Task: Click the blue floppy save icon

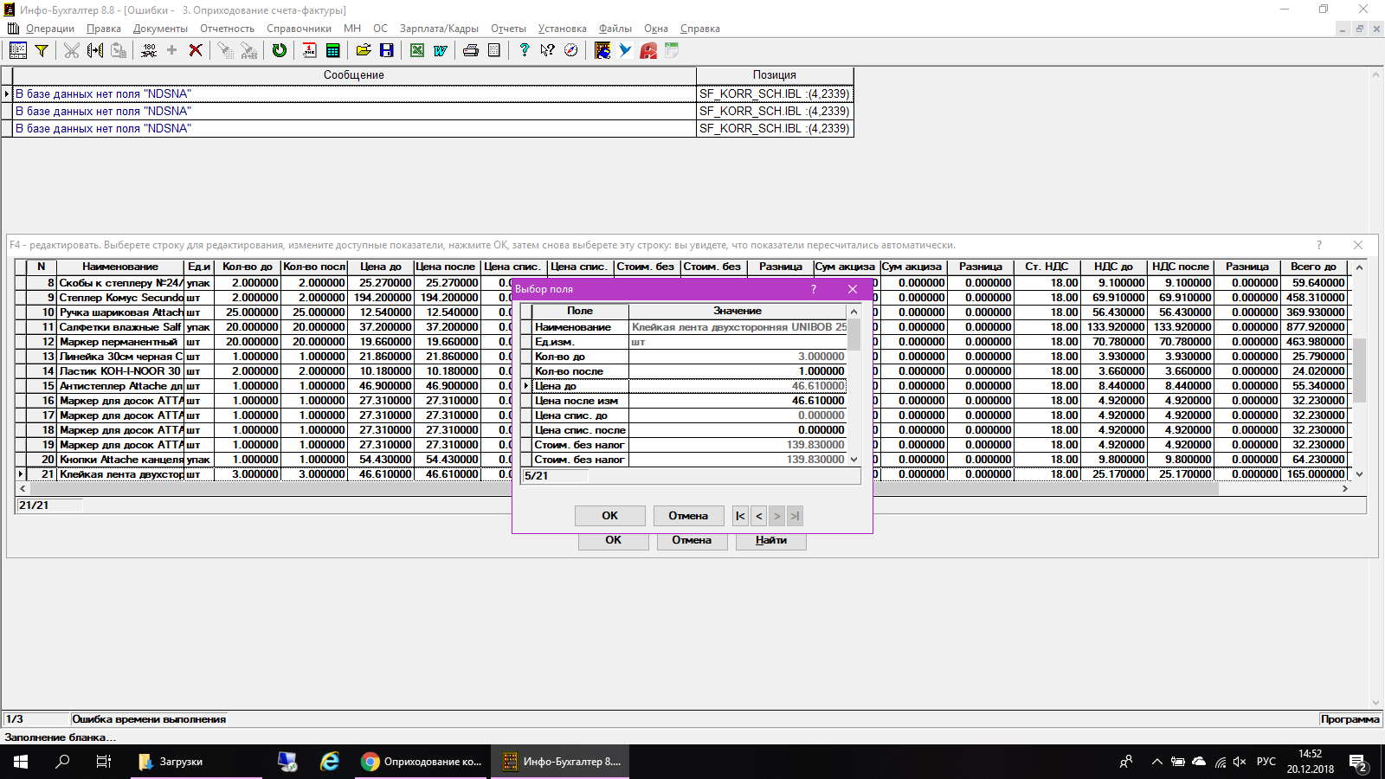Action: [387, 50]
